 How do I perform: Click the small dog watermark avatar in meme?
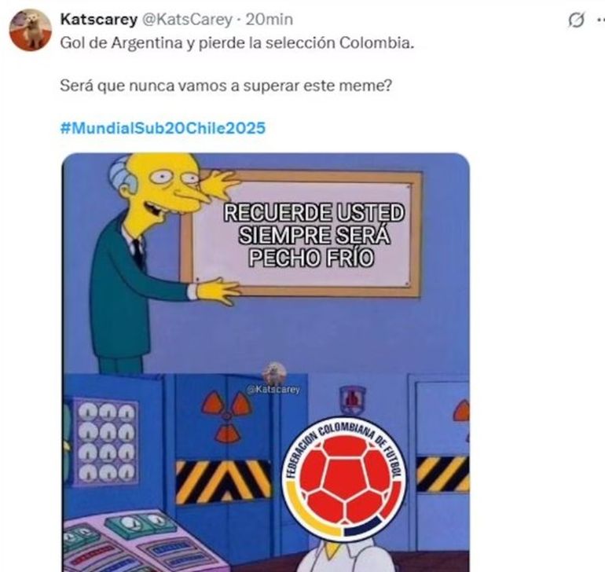[x=274, y=373]
